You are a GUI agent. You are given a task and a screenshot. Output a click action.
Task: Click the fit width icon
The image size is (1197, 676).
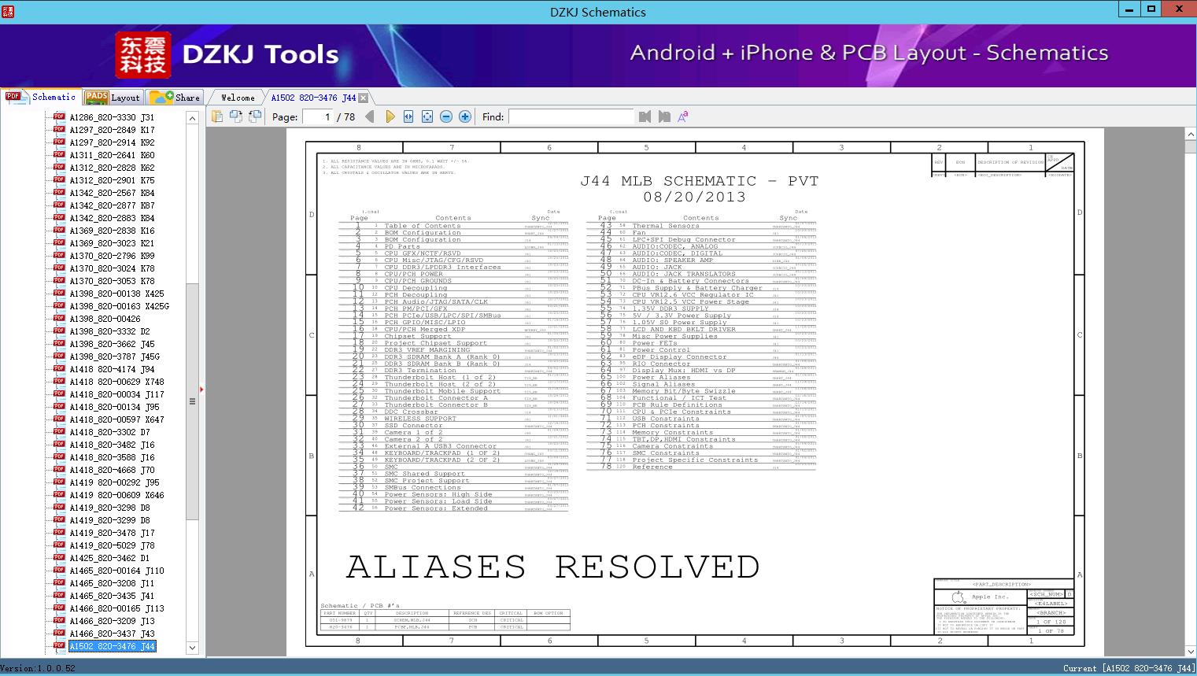pos(408,116)
